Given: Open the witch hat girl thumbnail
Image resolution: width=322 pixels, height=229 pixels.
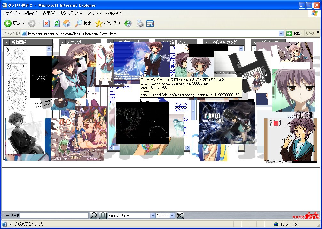Looking at the screenshot, I should (69, 77).
